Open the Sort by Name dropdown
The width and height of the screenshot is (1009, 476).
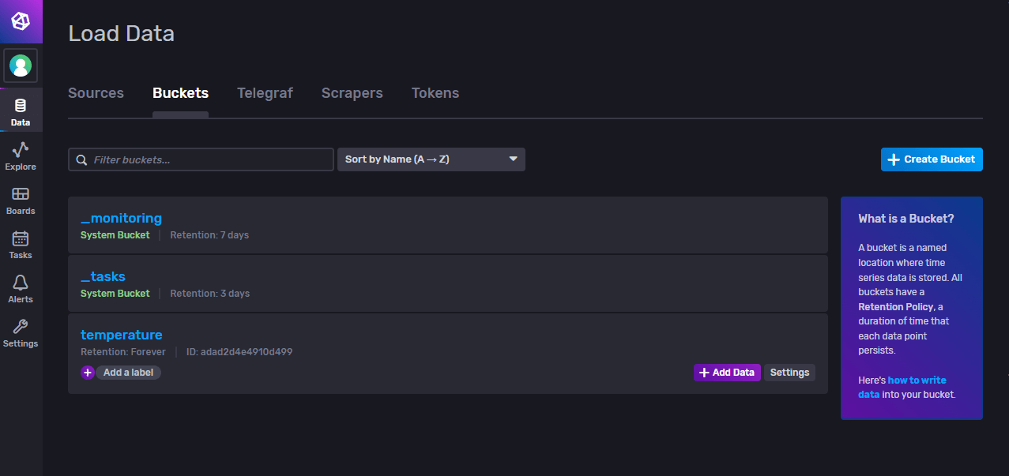point(431,159)
